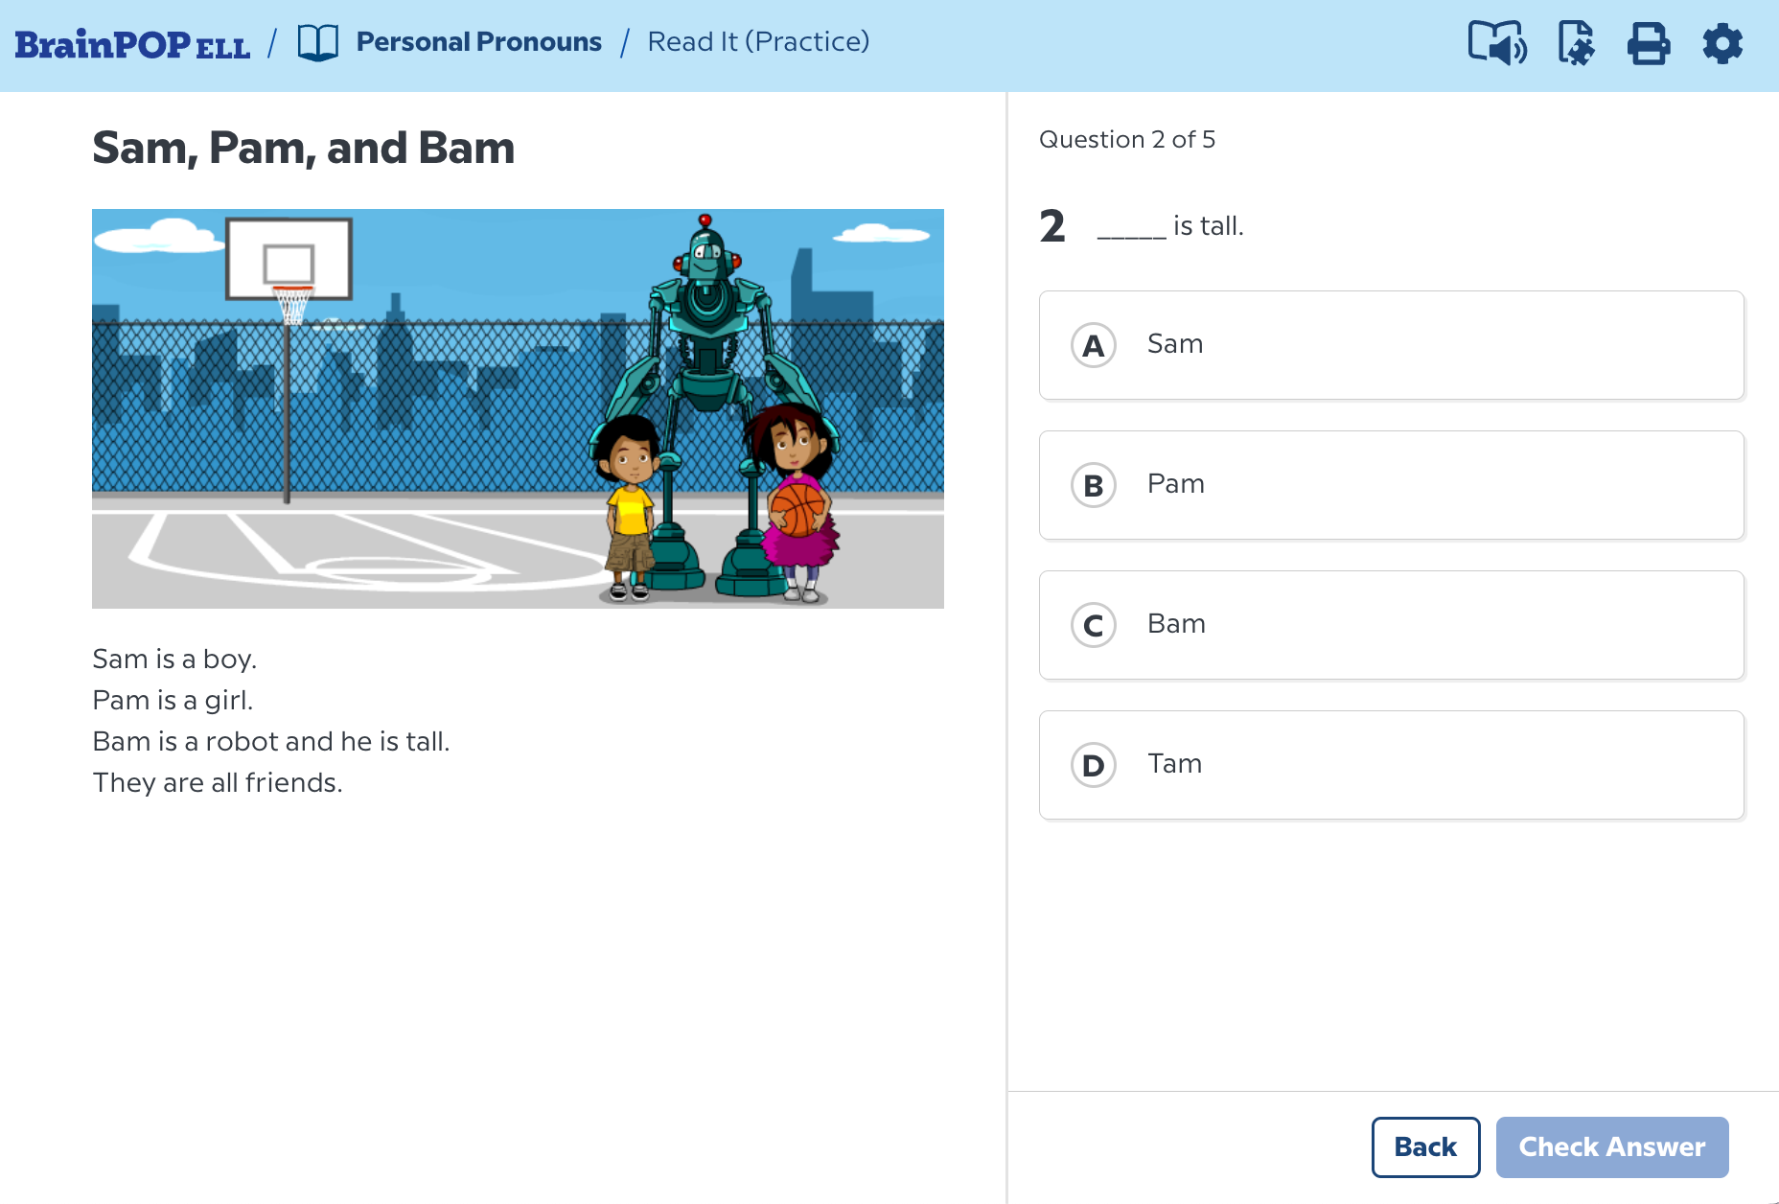This screenshot has width=1779, height=1204.
Task: Print the page using the printer icon
Action: point(1649,44)
